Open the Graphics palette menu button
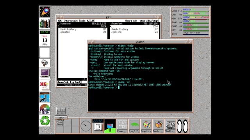Image resolution: width=250 pixels, height=140 pixels. (146, 126)
